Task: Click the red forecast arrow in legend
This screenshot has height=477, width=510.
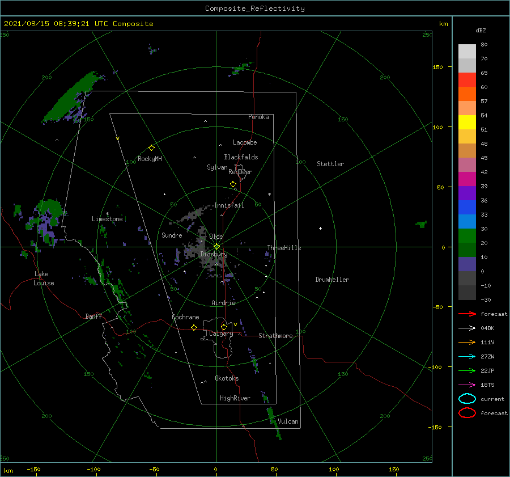Action: [467, 314]
